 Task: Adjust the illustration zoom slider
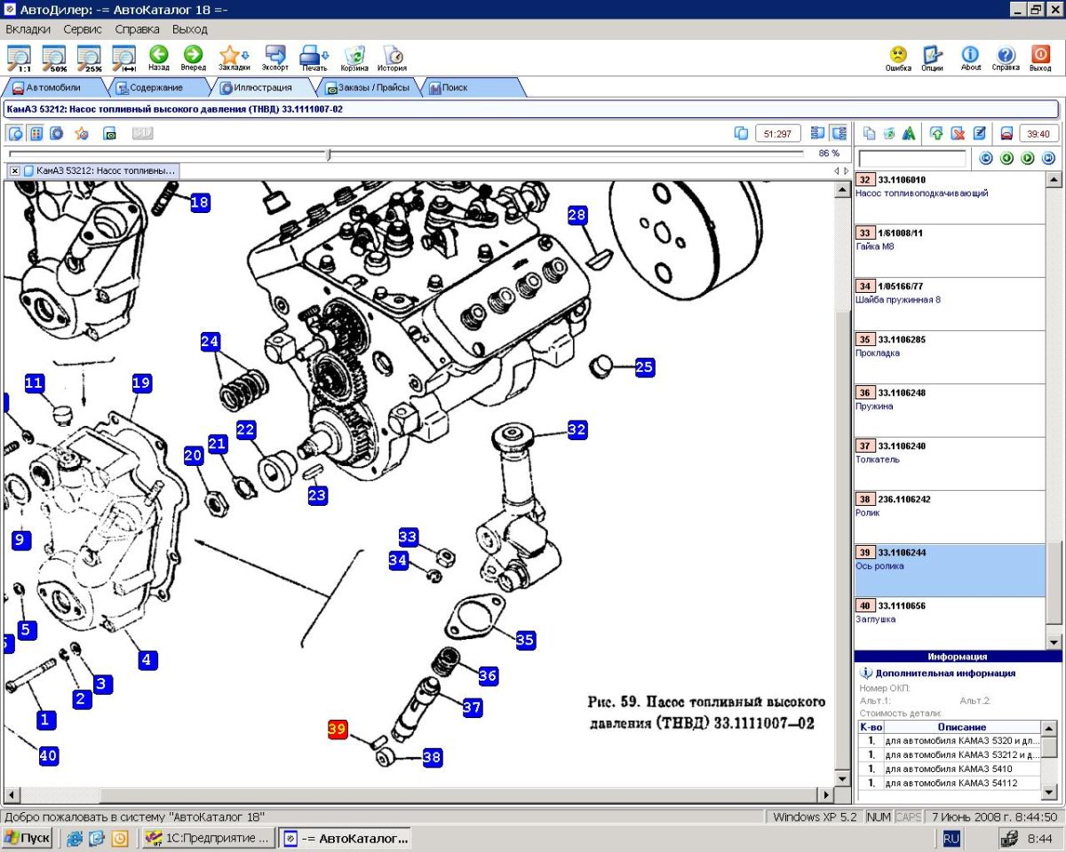click(329, 154)
